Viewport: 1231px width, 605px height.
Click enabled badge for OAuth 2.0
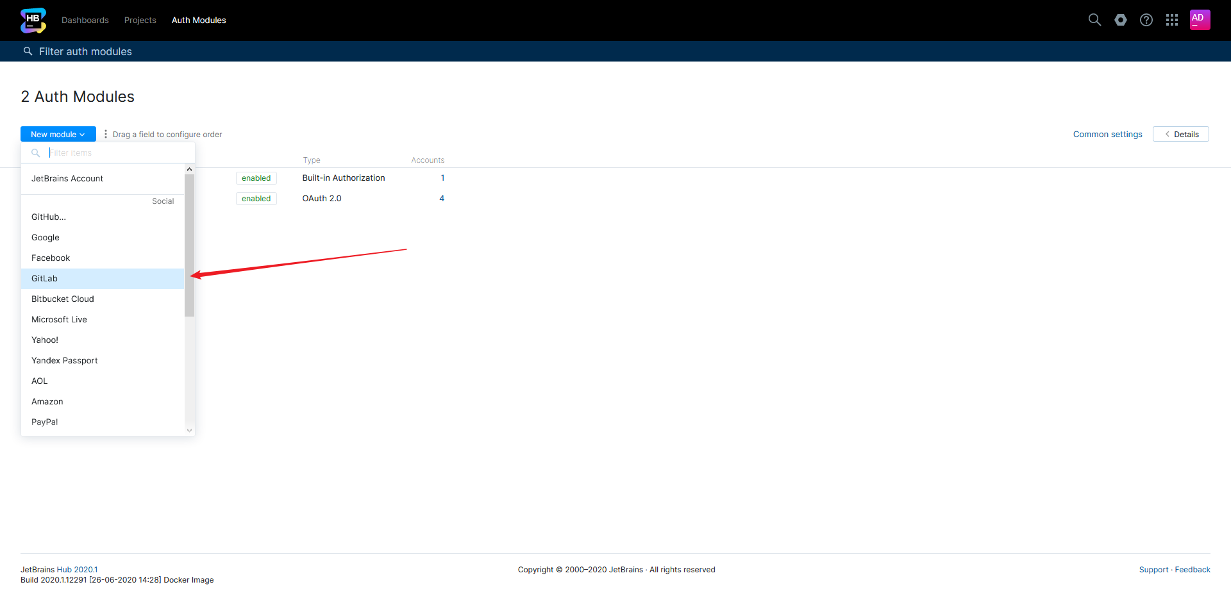point(256,199)
